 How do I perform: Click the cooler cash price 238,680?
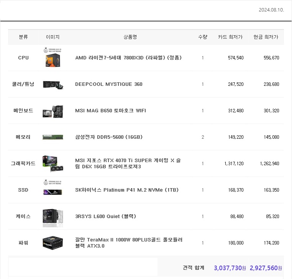tap(271, 84)
